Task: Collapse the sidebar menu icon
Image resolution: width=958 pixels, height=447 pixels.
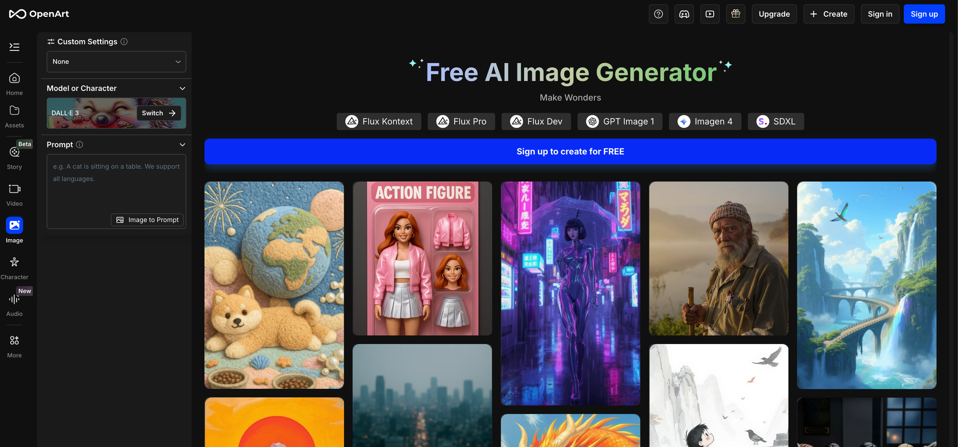Action: pos(14,47)
